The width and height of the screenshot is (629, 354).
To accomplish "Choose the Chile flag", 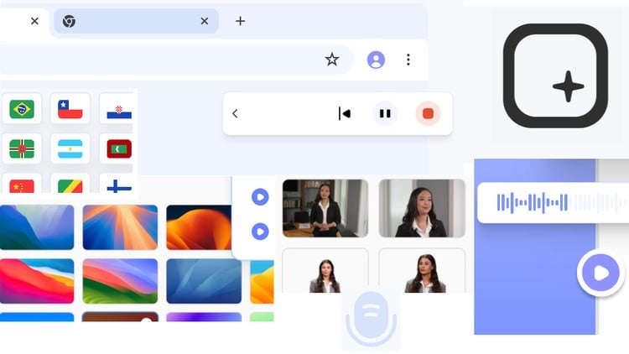I will [70, 108].
